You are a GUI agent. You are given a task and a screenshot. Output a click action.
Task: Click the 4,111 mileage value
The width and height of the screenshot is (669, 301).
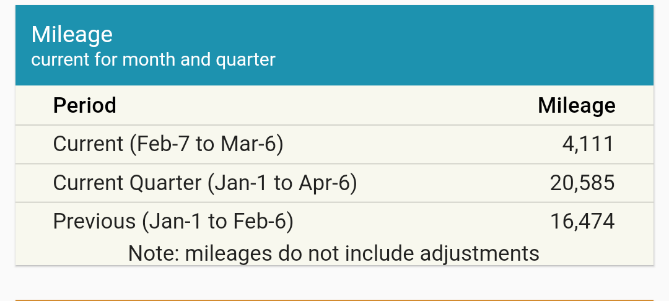point(588,144)
